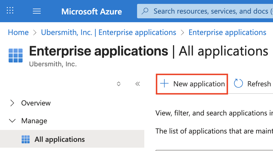Screen dimensions: 273x151
Task: Toggle expand/collapse all sidebar sections arrows
Action: (119, 84)
